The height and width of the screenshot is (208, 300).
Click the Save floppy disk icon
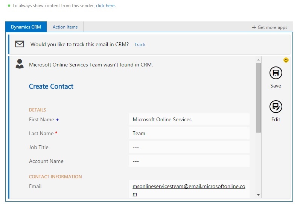(276, 73)
